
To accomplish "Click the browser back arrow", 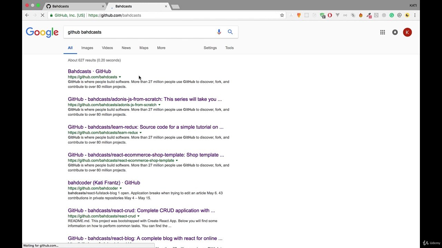I will pyautogui.click(x=27, y=15).
